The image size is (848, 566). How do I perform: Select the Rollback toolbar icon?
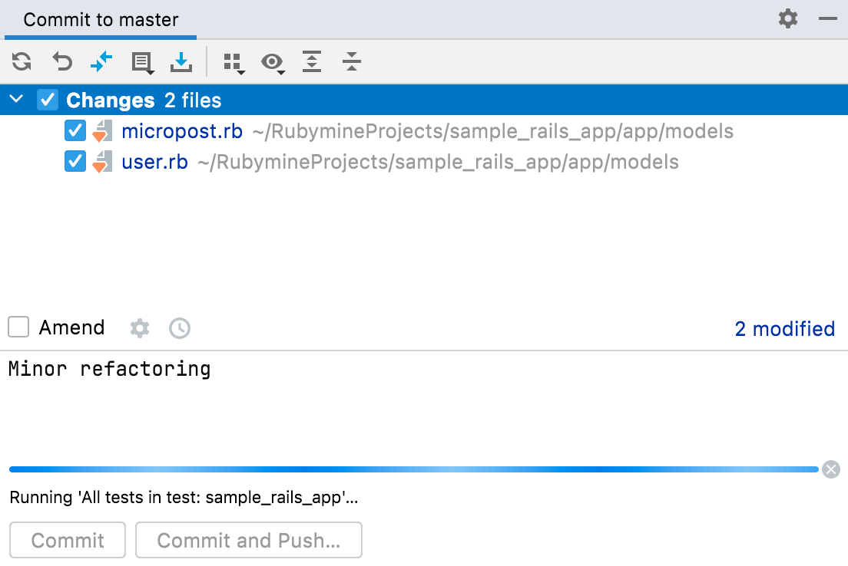point(61,61)
